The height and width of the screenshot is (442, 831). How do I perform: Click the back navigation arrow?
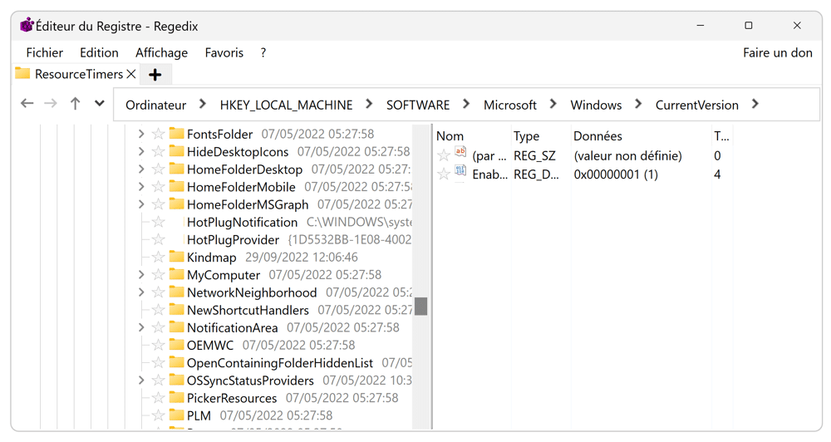(x=27, y=103)
